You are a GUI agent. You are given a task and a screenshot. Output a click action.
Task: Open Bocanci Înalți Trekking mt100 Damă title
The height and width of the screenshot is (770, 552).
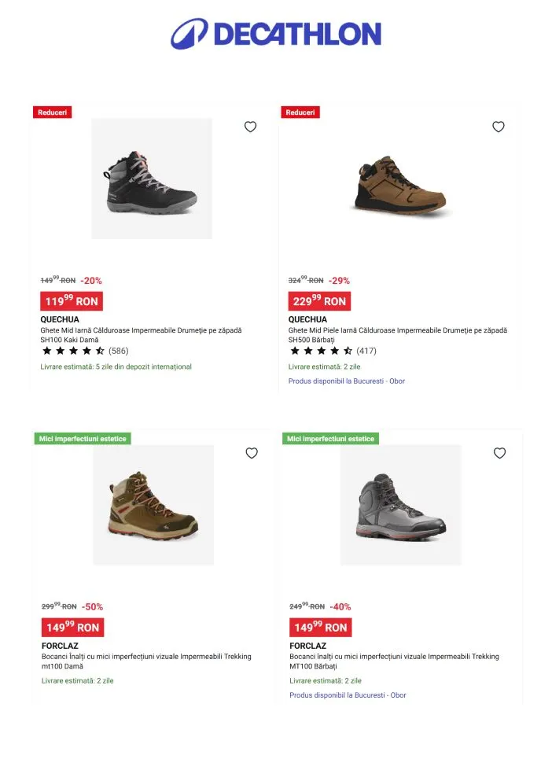146,661
